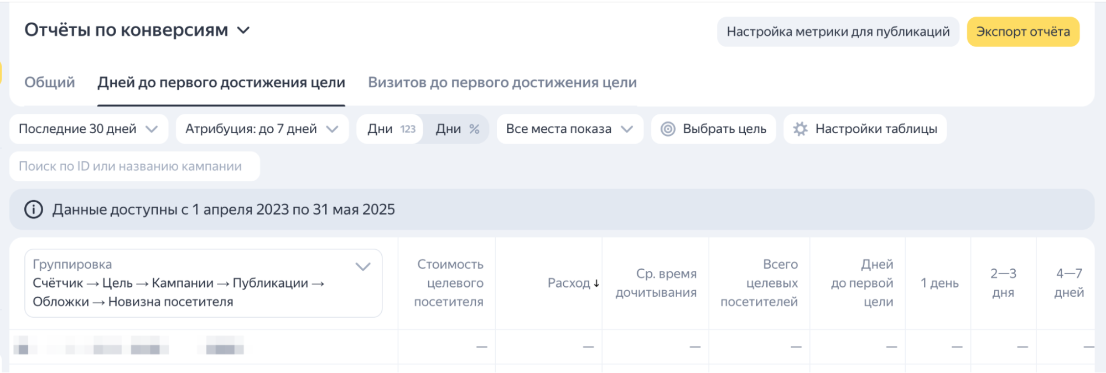Switch to the Общий tab
Image resolution: width=1106 pixels, height=373 pixels.
pyautogui.click(x=50, y=82)
